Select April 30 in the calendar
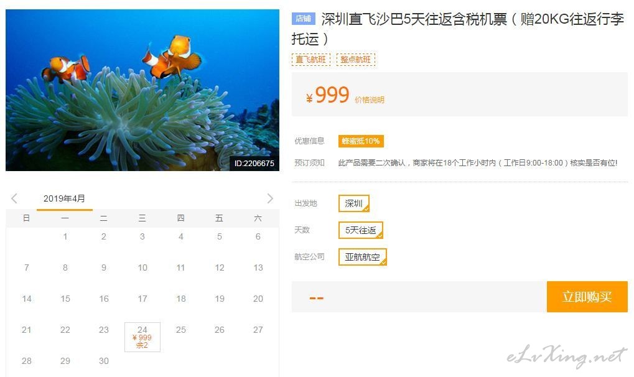Screen dimensions: 634x377 click(x=103, y=361)
